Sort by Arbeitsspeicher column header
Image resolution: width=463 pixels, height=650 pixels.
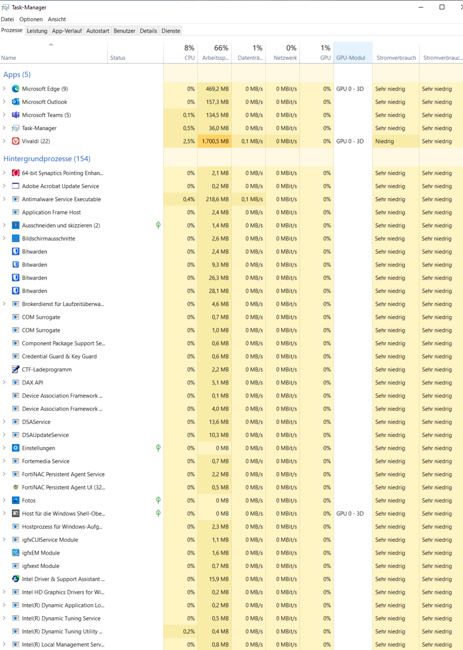point(214,52)
